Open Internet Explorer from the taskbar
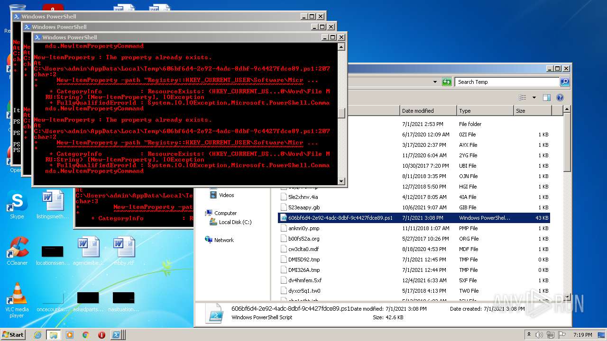Screen dimensions: 607x341 coord(37,335)
